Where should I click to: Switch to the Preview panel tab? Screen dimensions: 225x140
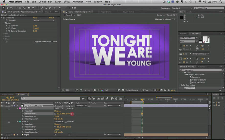click(183, 34)
